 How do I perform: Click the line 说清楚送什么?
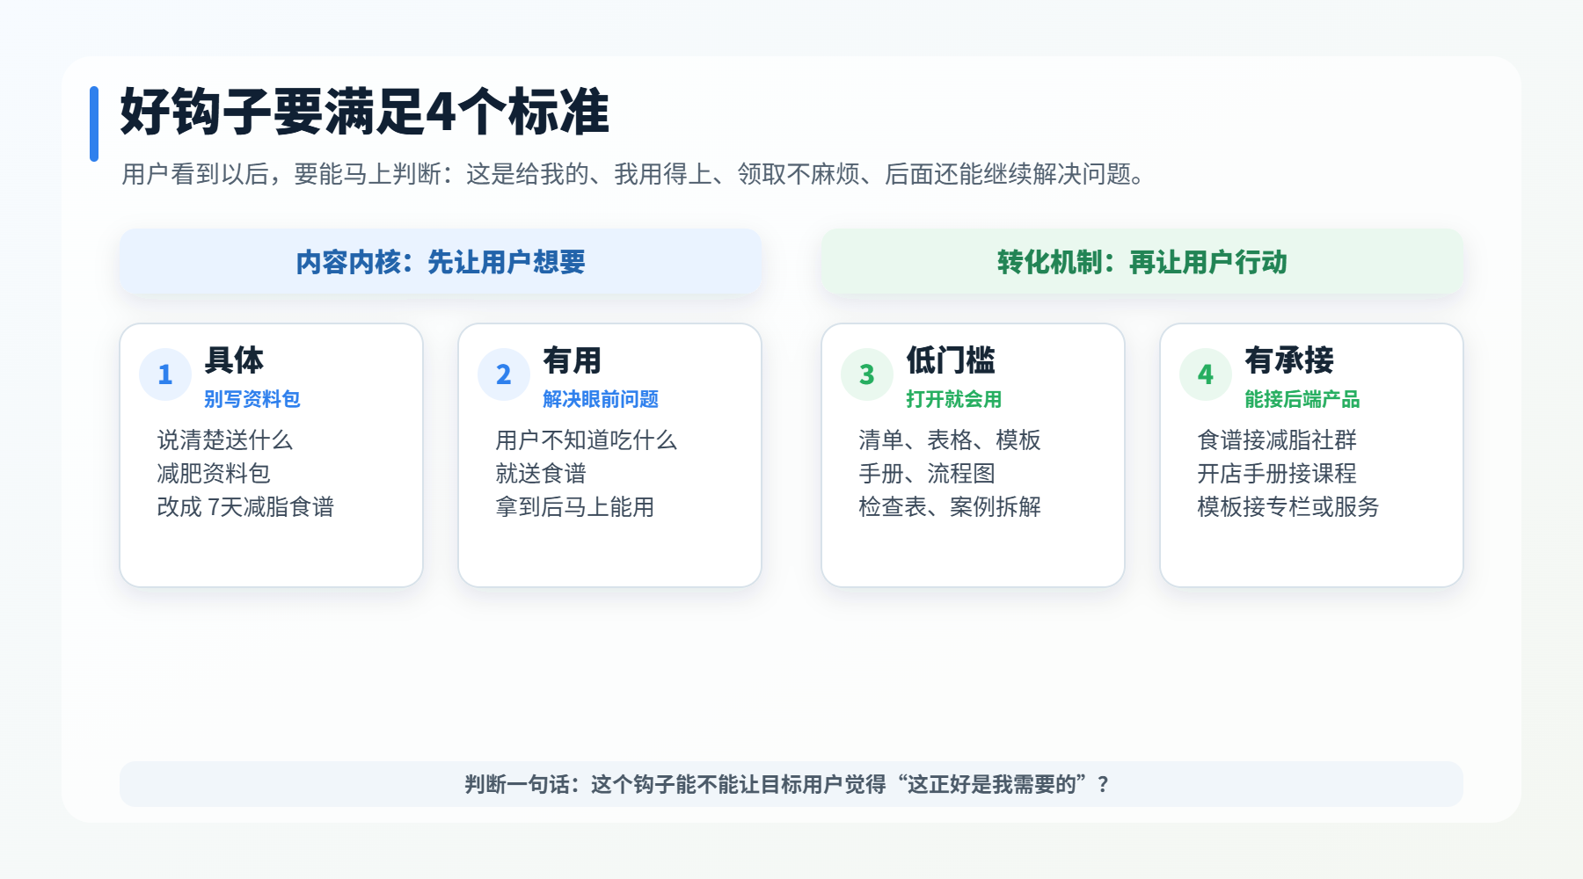pos(225,439)
